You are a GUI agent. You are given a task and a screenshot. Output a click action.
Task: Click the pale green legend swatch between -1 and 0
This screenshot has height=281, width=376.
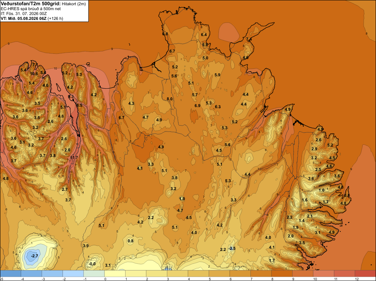[94, 273]
